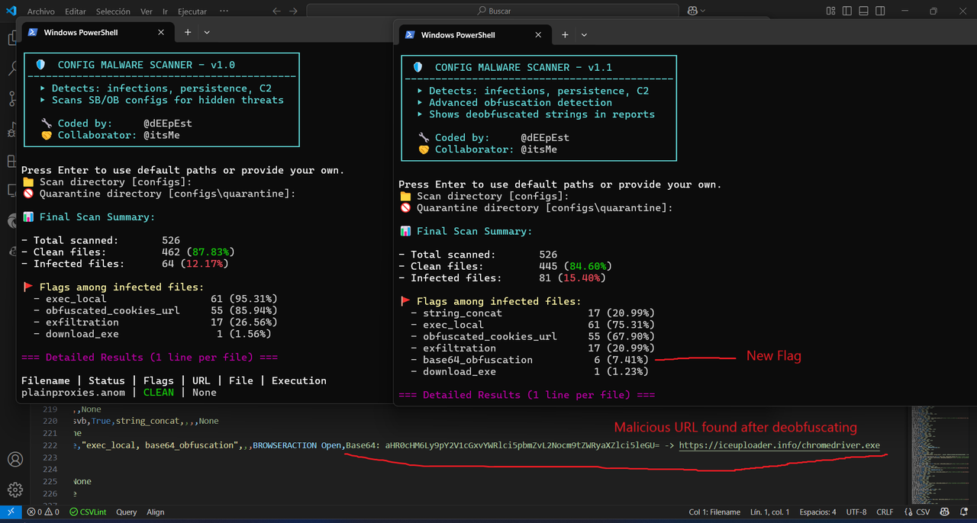This screenshot has height=523, width=977.
Task: Add a new tab in right PowerShell window
Action: [565, 35]
